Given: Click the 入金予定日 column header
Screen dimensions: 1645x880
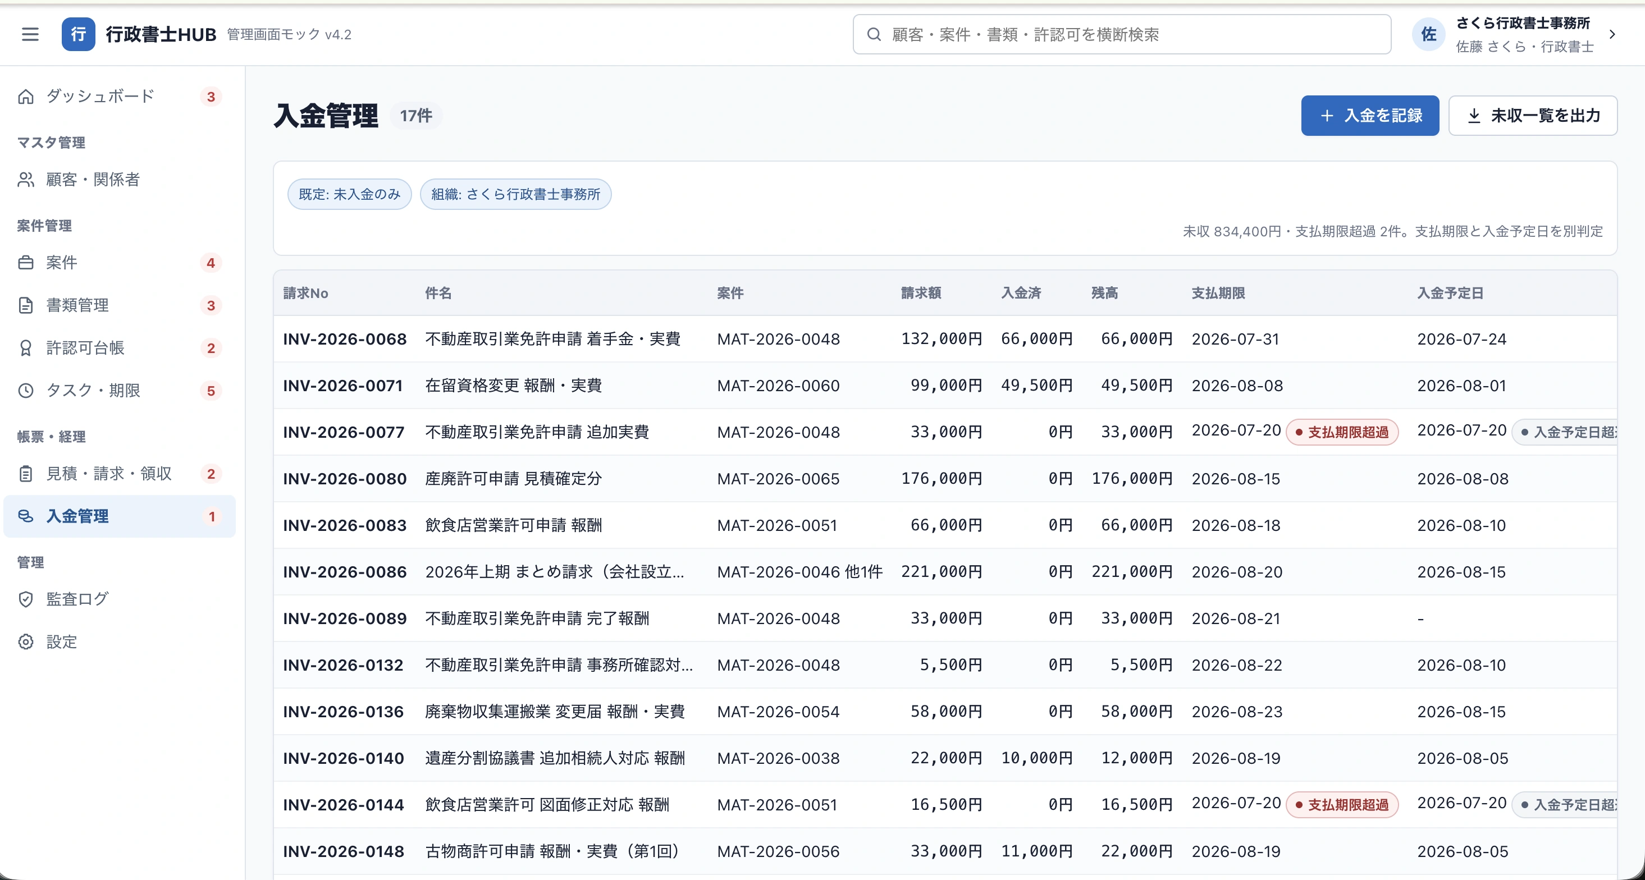Looking at the screenshot, I should pos(1450,293).
